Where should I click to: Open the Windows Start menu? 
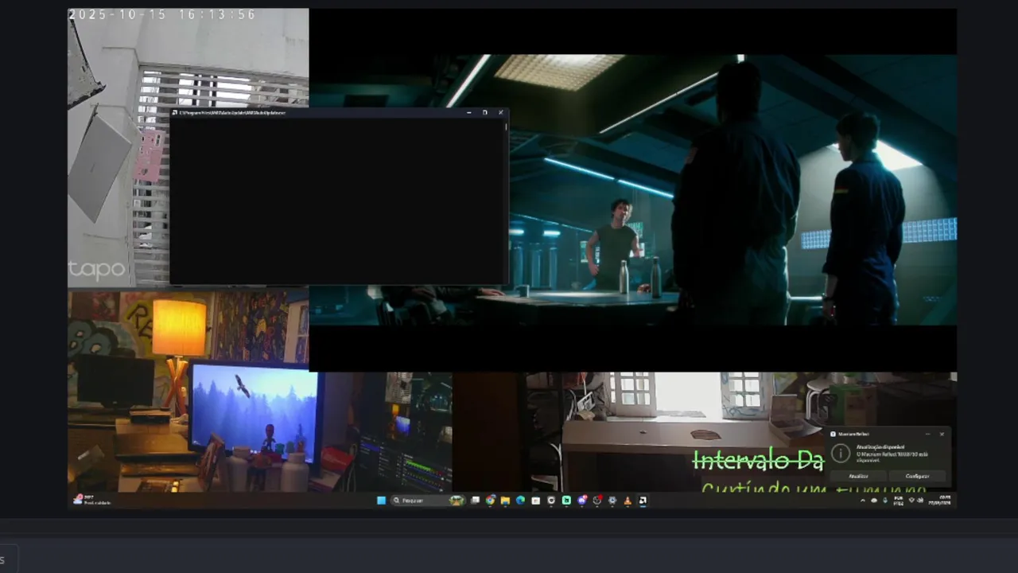coord(382,501)
